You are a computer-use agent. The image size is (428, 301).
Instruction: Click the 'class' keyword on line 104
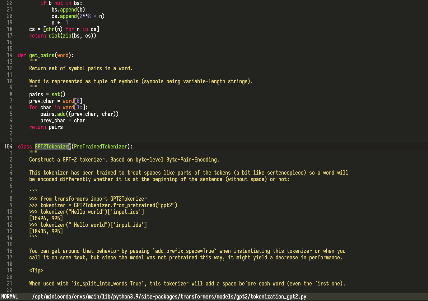coord(25,147)
